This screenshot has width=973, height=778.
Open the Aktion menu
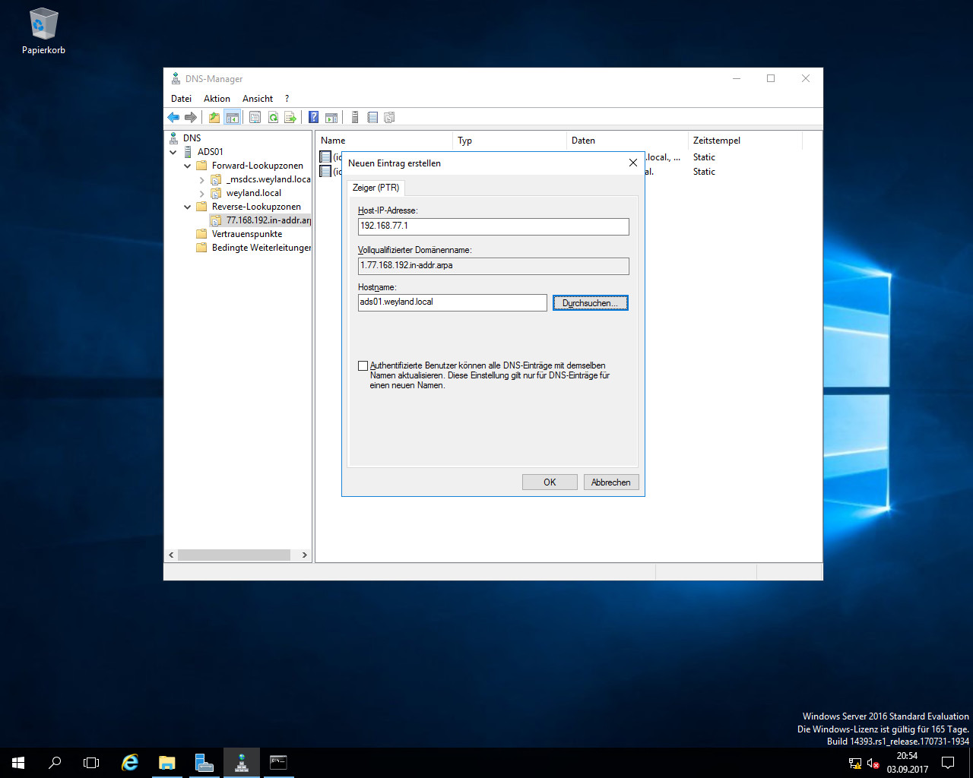tap(217, 99)
